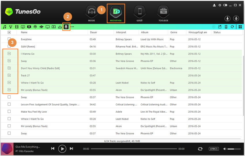Click the album art thumbnail in the player
Screen dimensions: 245x156
tap(7, 149)
